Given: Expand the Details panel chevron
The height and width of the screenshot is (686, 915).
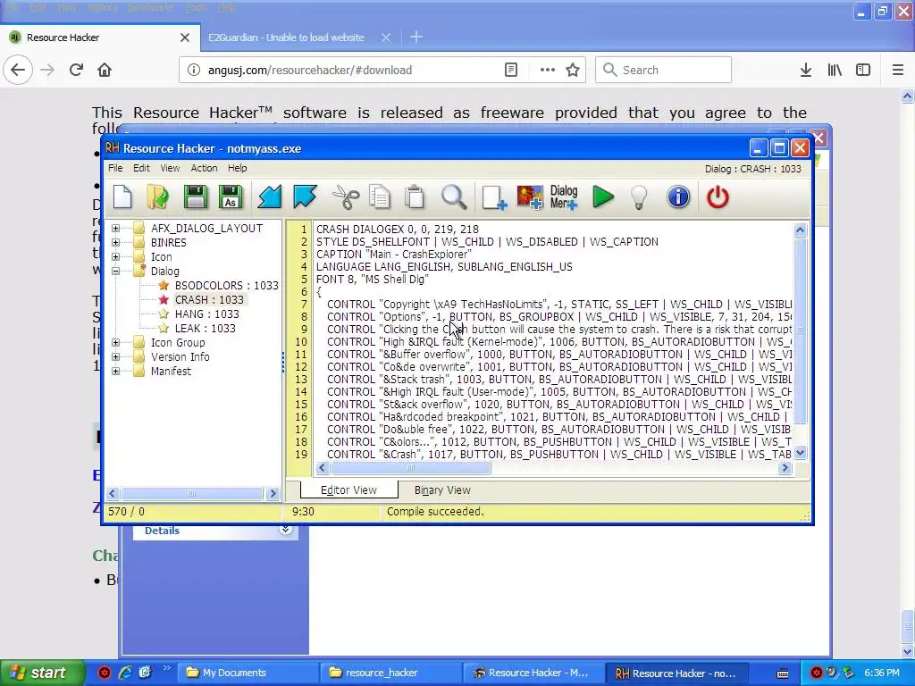Looking at the screenshot, I should [285, 530].
